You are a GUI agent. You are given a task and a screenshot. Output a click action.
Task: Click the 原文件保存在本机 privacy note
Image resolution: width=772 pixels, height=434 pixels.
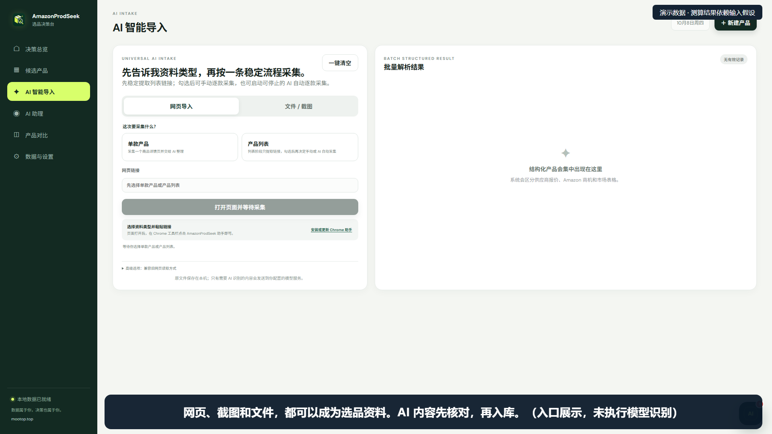tap(240, 278)
